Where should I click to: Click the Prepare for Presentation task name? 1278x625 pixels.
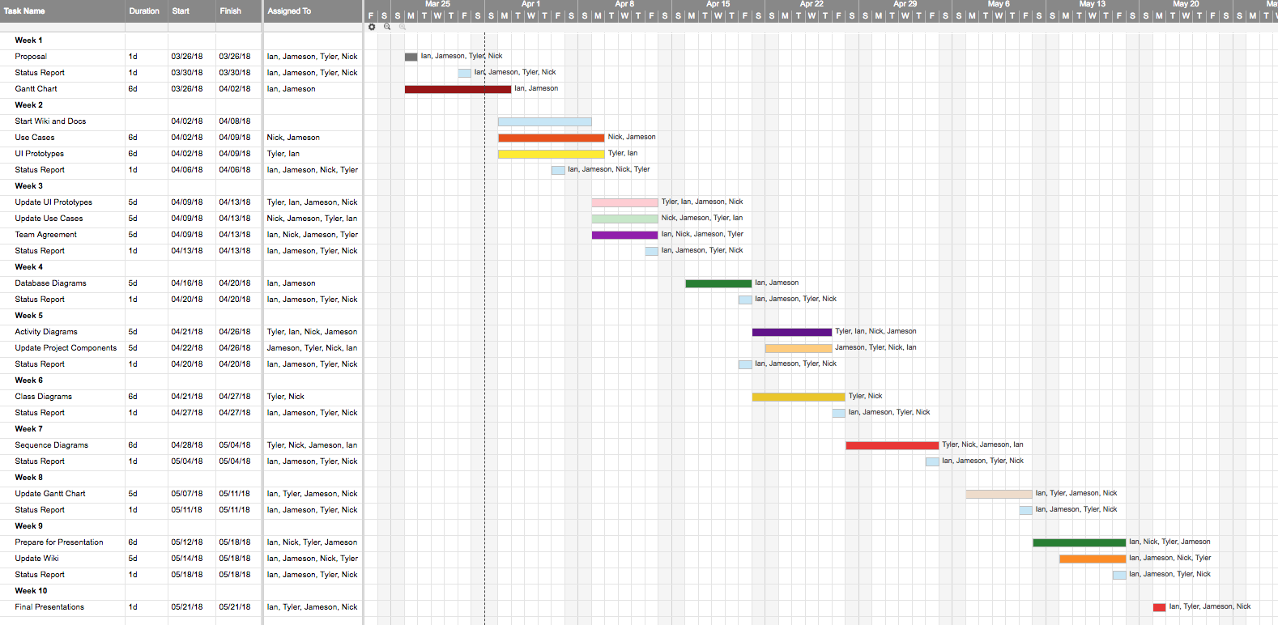tap(59, 542)
